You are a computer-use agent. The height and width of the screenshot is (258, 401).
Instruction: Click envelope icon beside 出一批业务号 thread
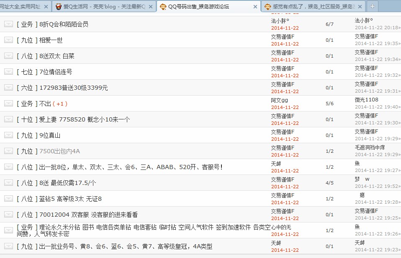(8, 246)
